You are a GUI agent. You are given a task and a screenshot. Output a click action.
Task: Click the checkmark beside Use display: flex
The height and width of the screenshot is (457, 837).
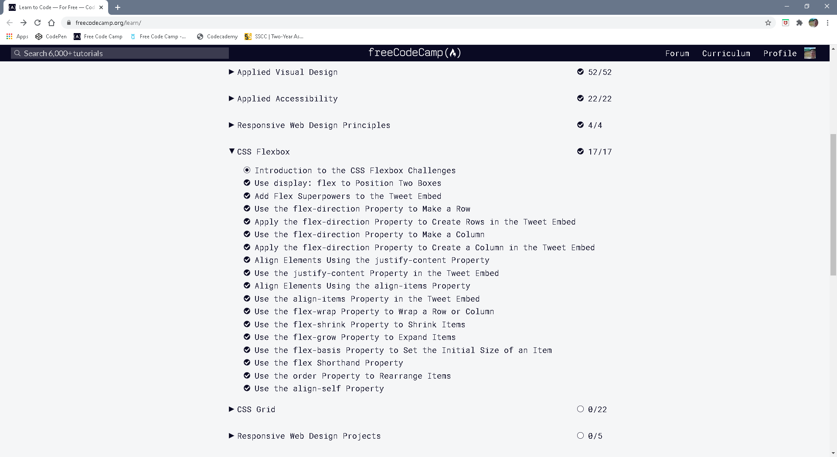[x=247, y=183]
